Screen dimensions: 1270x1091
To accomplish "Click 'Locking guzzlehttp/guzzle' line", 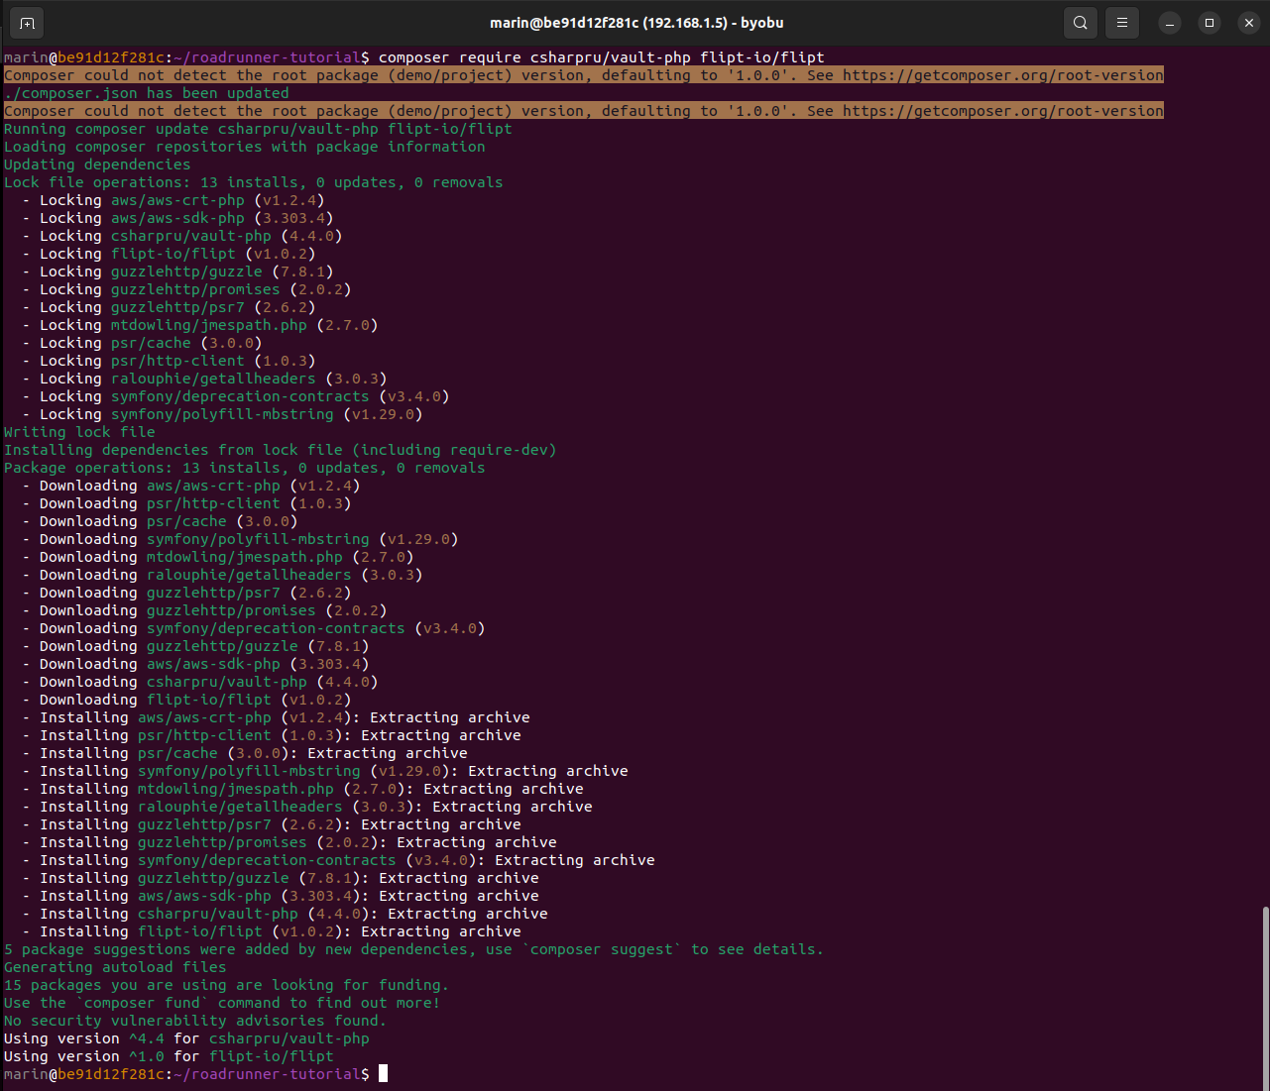I will (x=177, y=272).
